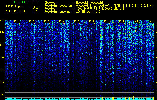Select the file name 06191200.png

pyautogui.click(x=14, y=7)
